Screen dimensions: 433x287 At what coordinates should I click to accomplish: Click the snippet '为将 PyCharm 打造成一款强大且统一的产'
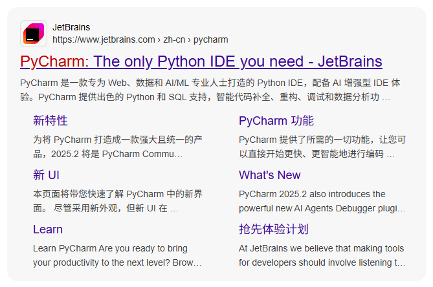pos(118,147)
